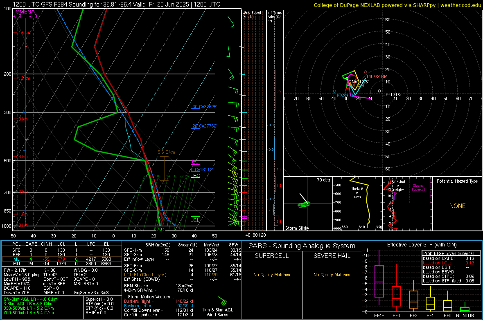Click the 'Storm Slinky' panel label
483x320 pixels.
[297, 228]
